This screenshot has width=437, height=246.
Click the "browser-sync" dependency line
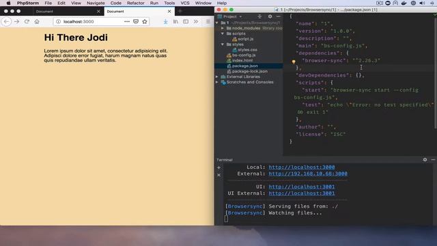coord(341,61)
